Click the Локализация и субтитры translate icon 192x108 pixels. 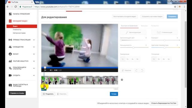[10, 68]
